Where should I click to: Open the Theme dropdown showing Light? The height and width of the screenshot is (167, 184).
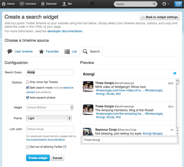point(49,118)
